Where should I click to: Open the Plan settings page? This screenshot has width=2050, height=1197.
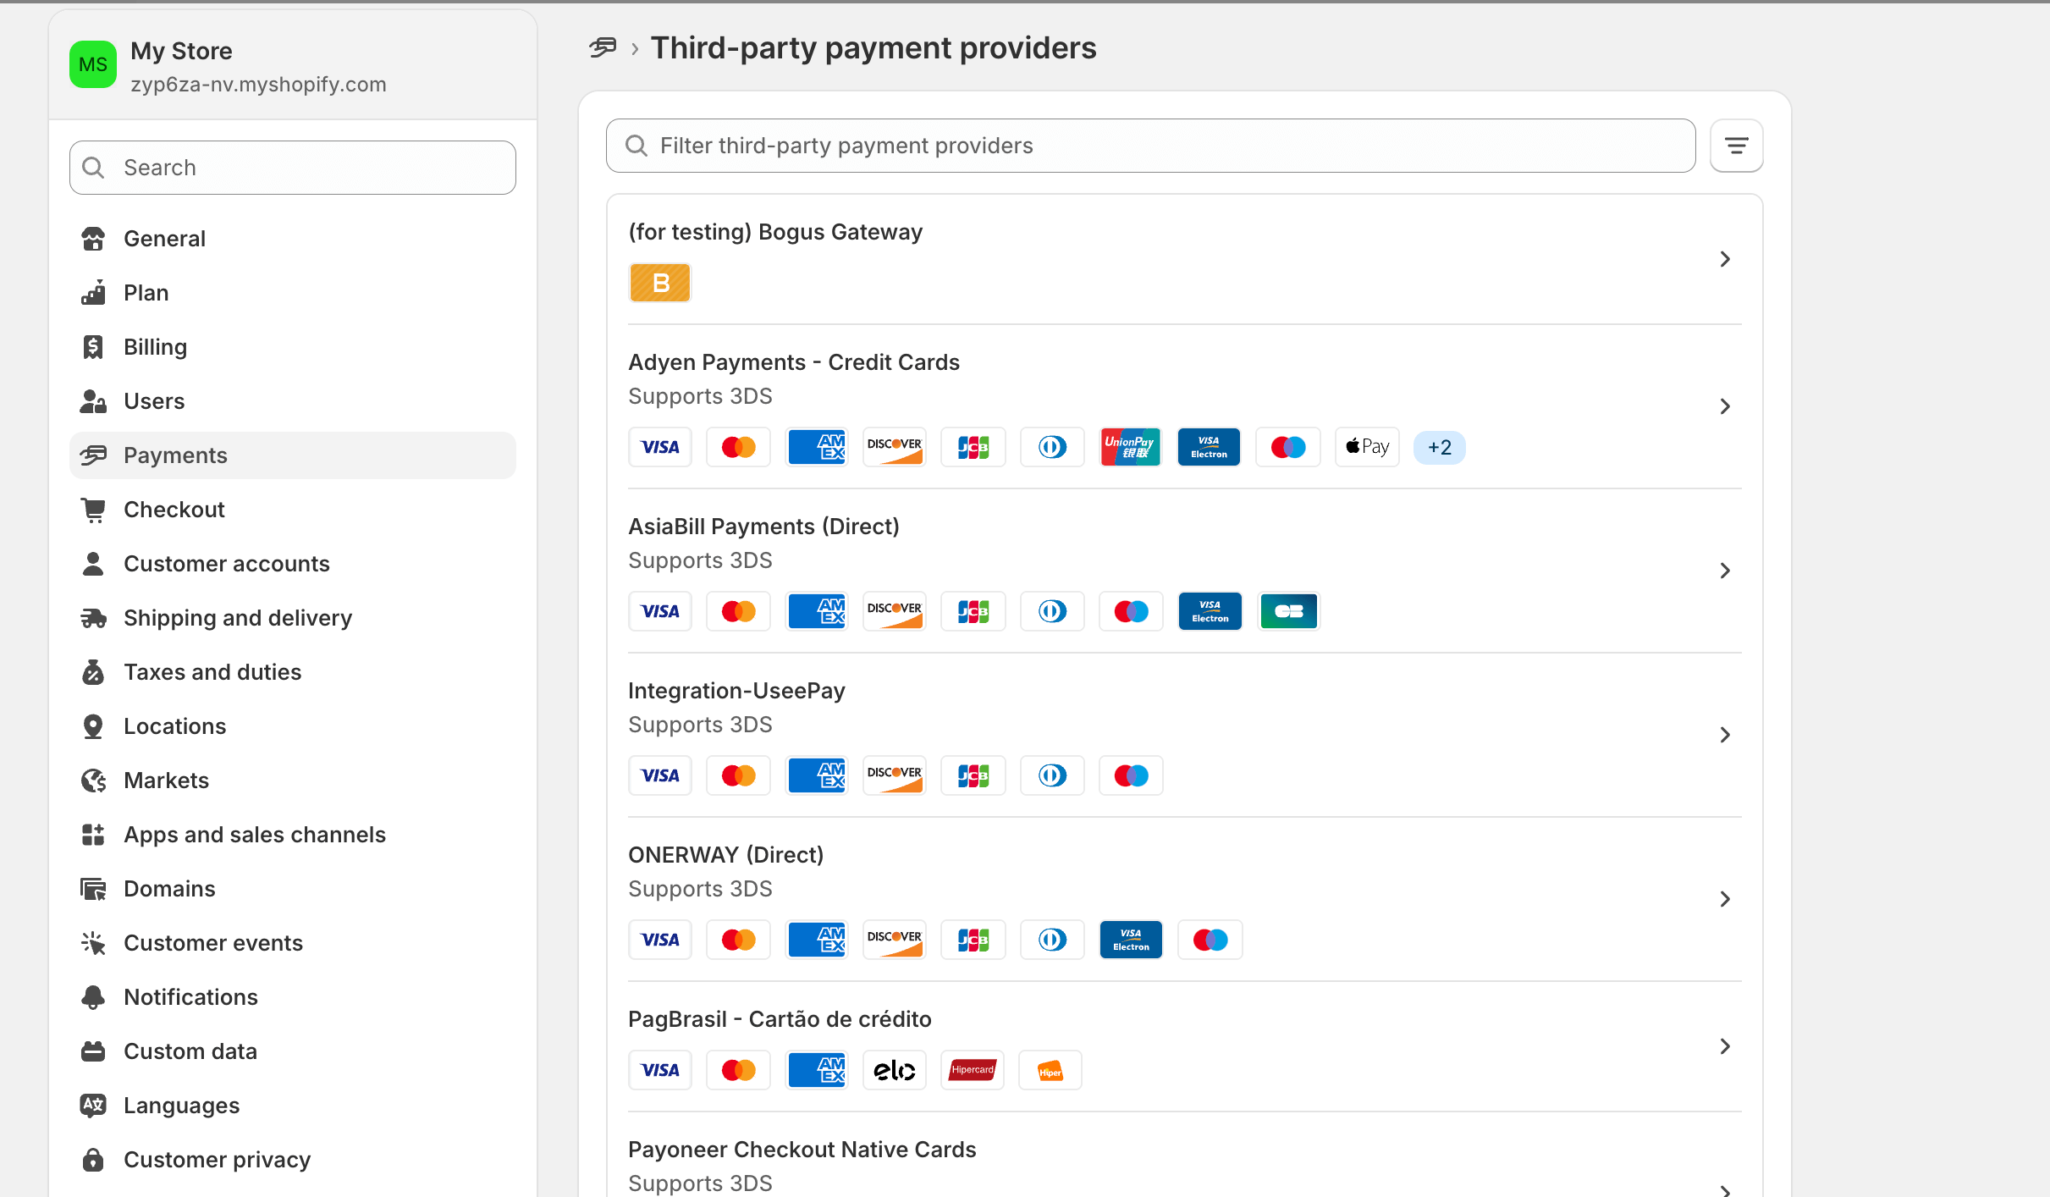coord(293,293)
